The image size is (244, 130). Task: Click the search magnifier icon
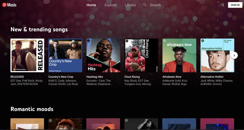click(145, 5)
